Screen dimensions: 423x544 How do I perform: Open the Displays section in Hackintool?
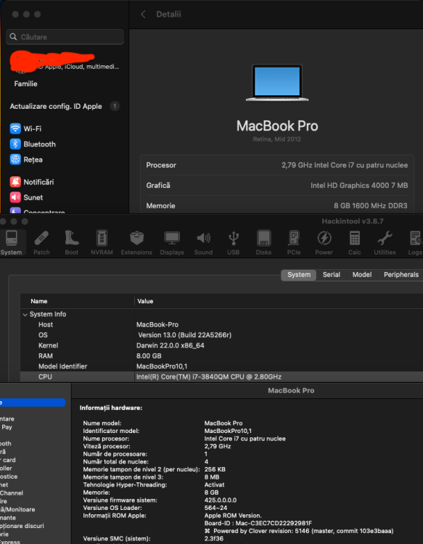tap(172, 243)
